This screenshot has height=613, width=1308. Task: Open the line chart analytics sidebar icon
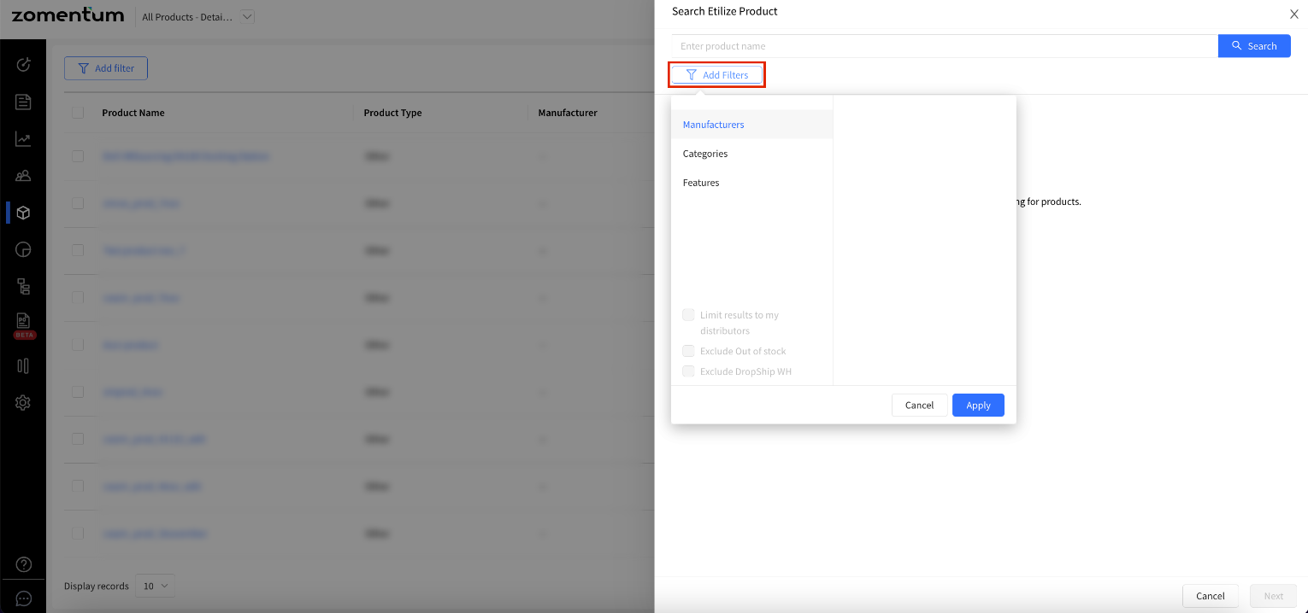pos(23,139)
